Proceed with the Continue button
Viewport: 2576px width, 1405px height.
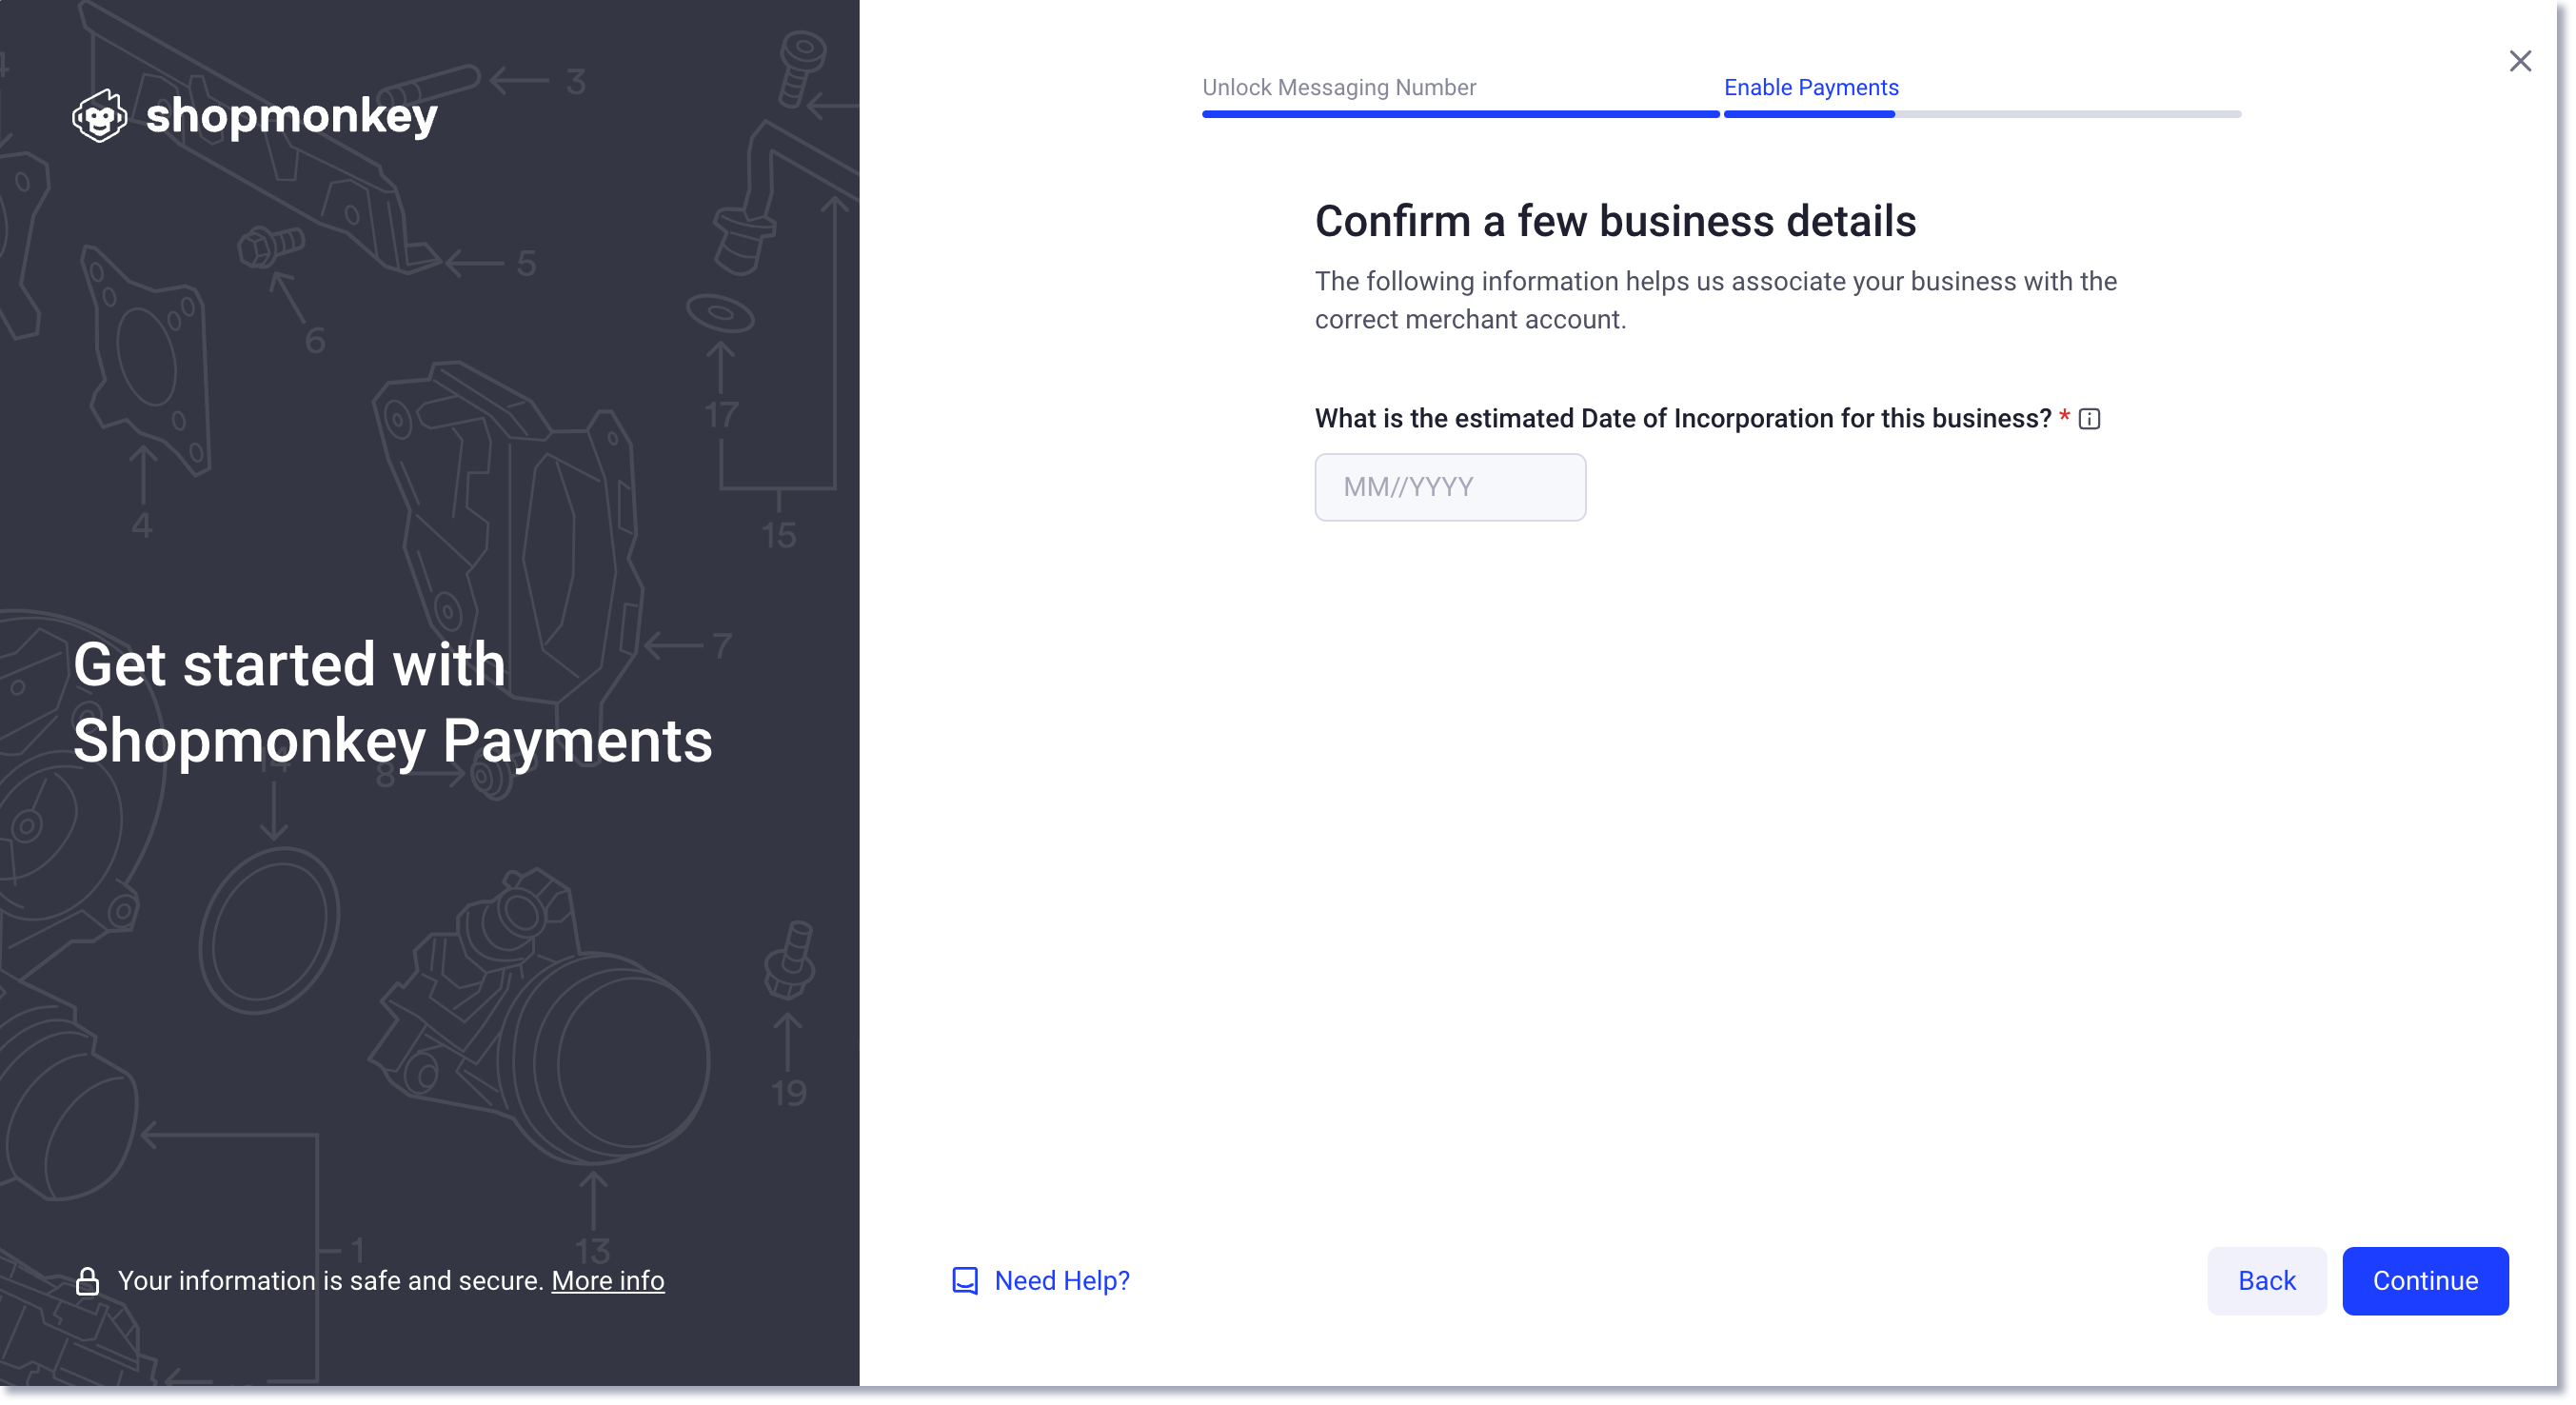[2424, 1281]
